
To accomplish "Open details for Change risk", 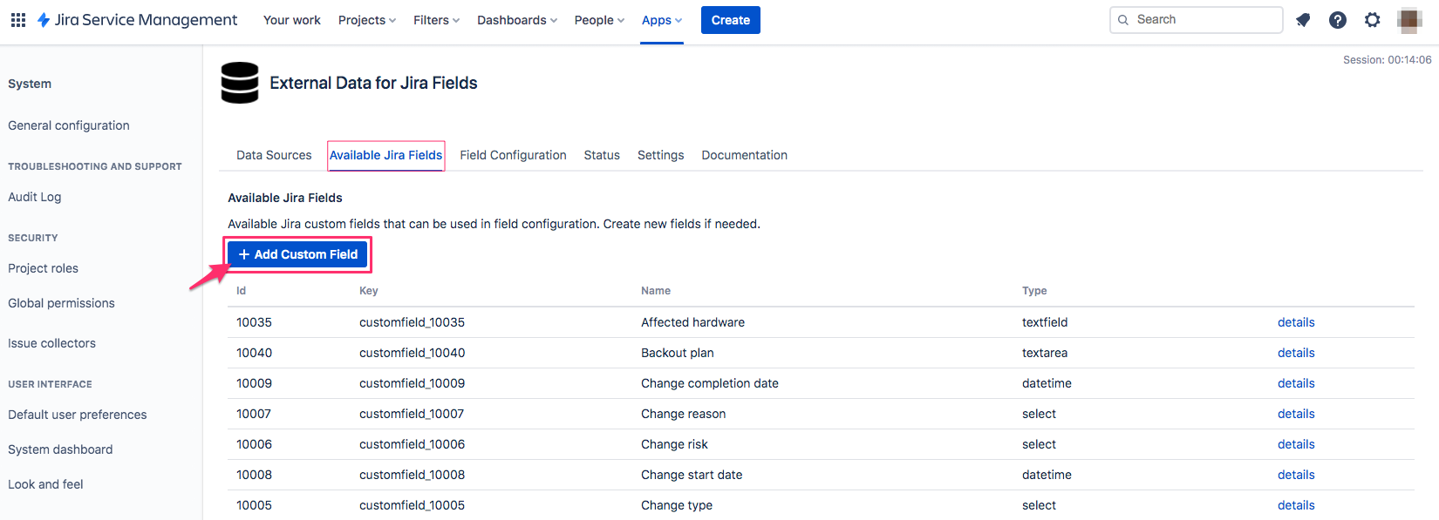I will tap(1296, 444).
